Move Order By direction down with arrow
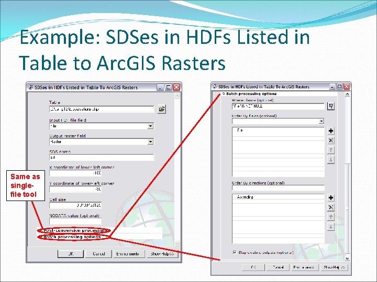Image resolution: width=377 pixels, height=282 pixels. pos(331,227)
